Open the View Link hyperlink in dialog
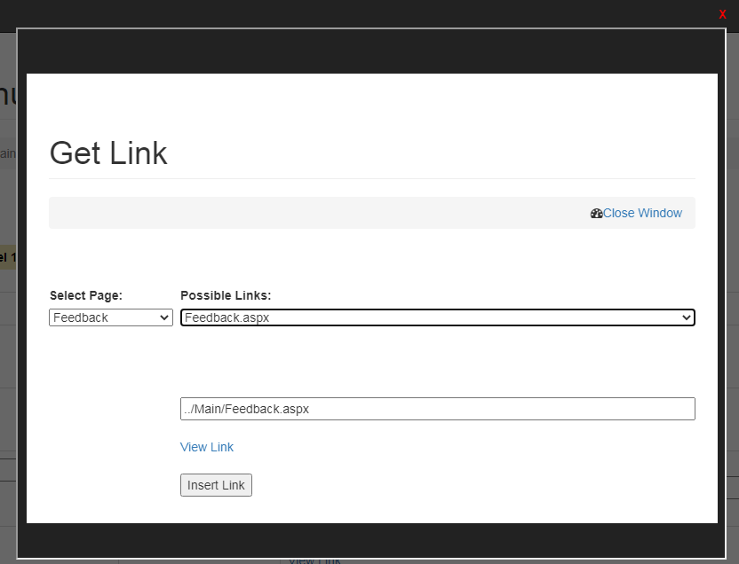The image size is (739, 564). click(x=207, y=447)
